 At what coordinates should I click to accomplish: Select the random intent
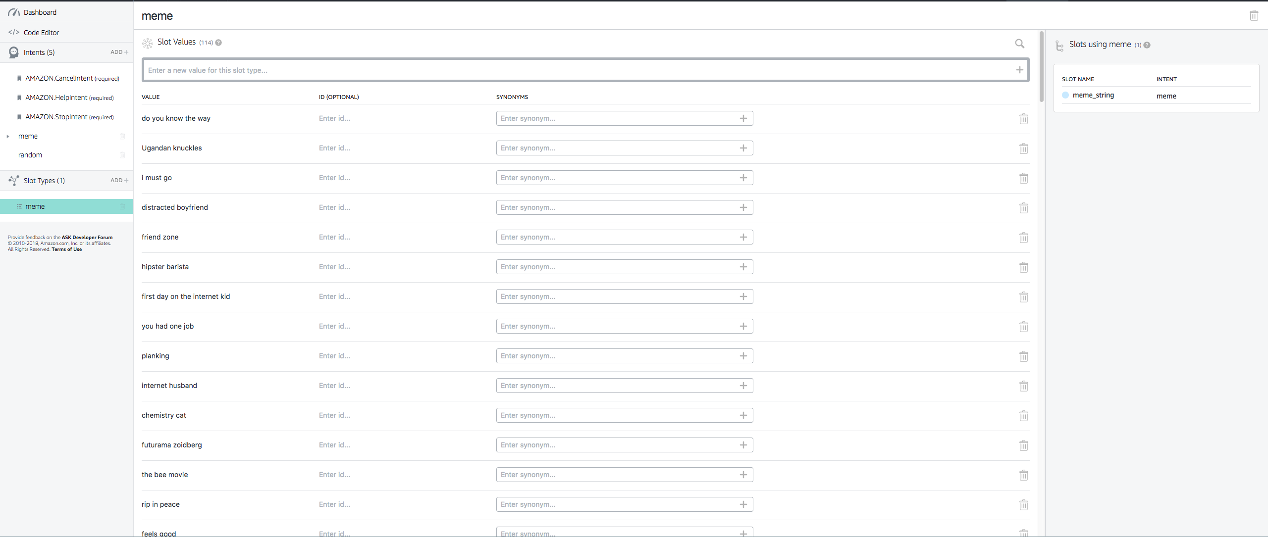30,155
